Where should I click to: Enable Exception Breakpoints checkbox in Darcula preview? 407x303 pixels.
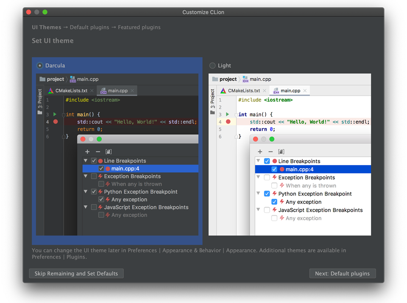(94, 176)
